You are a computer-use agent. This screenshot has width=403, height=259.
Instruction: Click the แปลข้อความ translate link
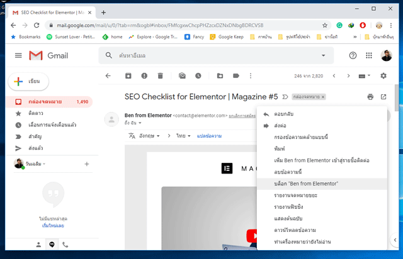pyautogui.click(x=209, y=136)
